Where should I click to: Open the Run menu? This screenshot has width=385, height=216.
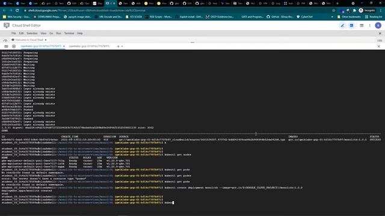click(x=58, y=34)
